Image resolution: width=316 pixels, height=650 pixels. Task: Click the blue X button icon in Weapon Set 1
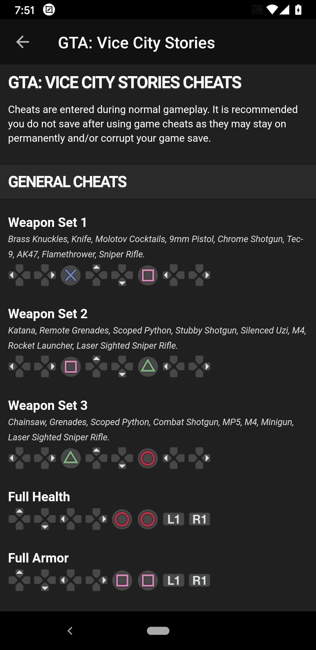pyautogui.click(x=71, y=275)
